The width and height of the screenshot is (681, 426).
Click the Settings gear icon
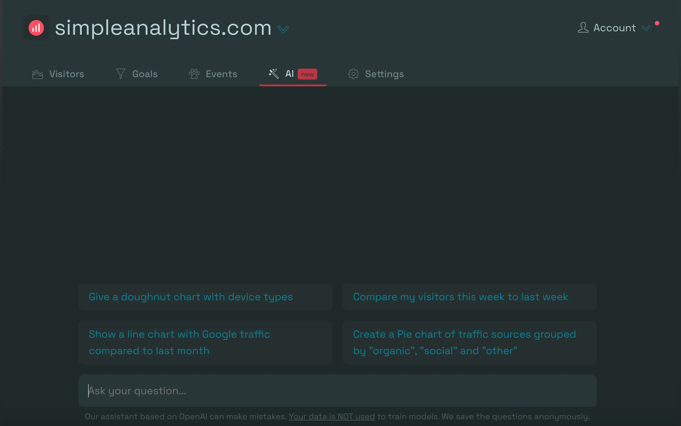coord(353,74)
